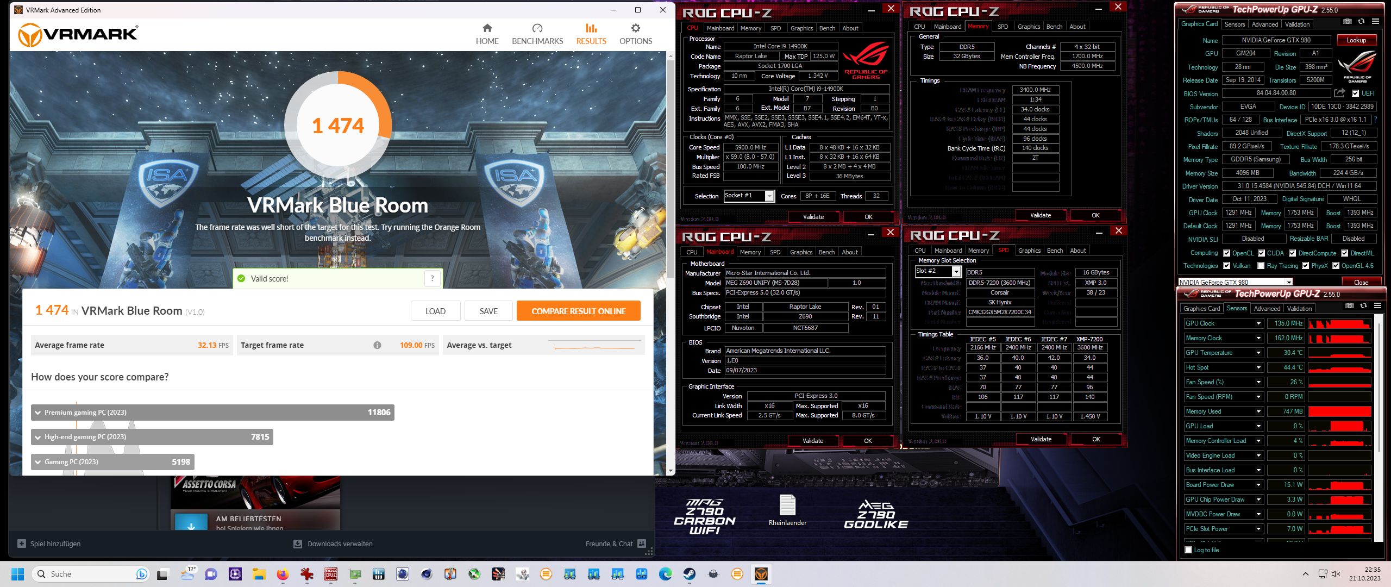The image size is (1391, 587).
Task: Open Microsoft Edge from taskbar
Action: point(665,574)
